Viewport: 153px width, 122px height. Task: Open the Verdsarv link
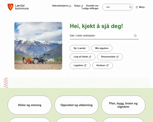tap(103, 65)
